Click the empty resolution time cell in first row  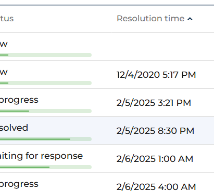(162, 47)
